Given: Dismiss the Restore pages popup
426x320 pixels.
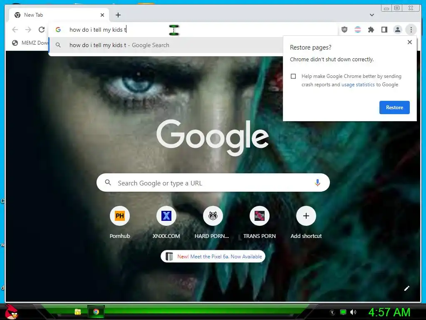Looking at the screenshot, I should 410,42.
